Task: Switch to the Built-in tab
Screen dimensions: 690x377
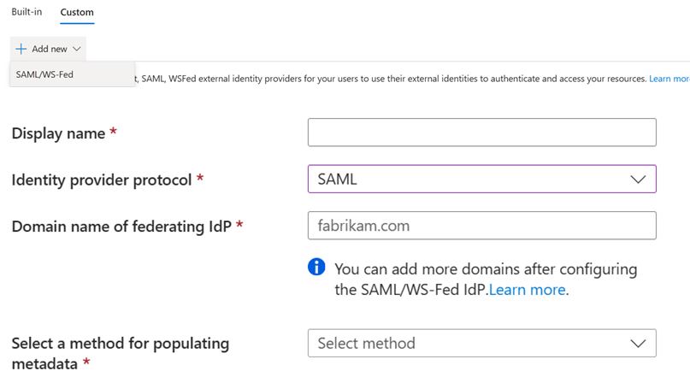Action: [x=27, y=12]
